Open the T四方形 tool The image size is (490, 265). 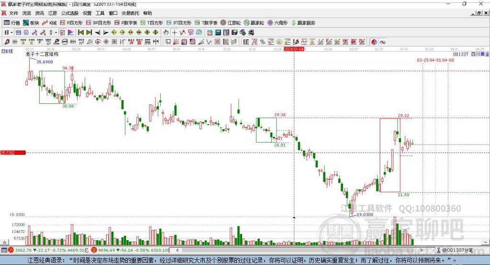(x=152, y=23)
